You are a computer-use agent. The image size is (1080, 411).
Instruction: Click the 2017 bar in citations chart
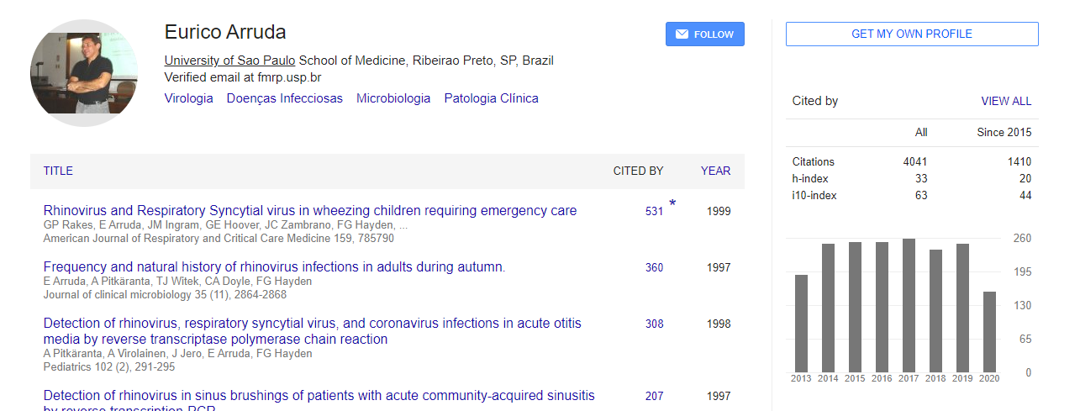coord(909,305)
